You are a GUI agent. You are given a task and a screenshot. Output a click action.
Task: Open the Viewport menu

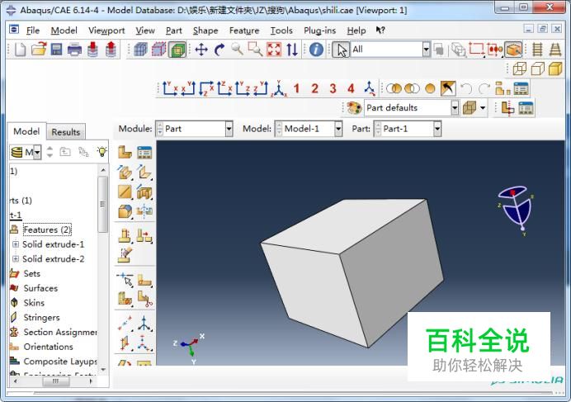(x=106, y=31)
